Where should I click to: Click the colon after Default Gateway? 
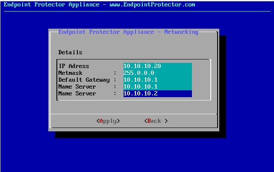click(115, 80)
